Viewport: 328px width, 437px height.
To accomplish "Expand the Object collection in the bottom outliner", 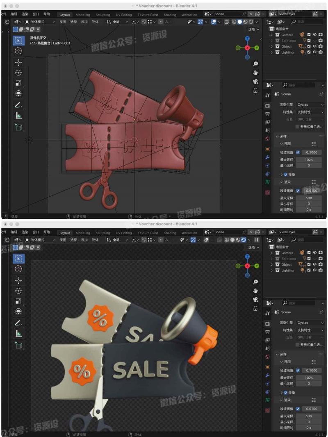I will click(x=271, y=264).
